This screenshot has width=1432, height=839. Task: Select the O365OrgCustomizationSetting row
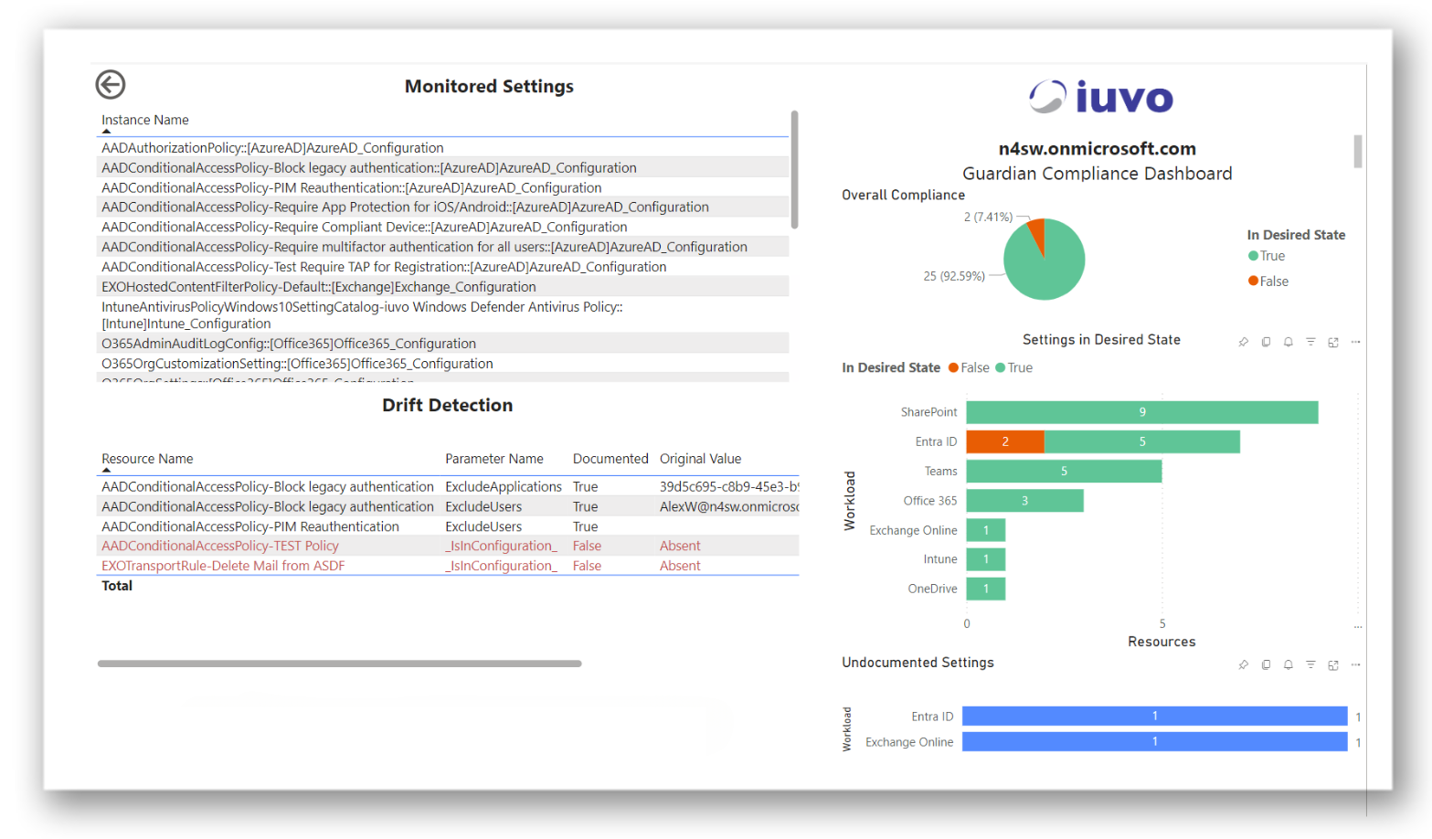(443, 364)
